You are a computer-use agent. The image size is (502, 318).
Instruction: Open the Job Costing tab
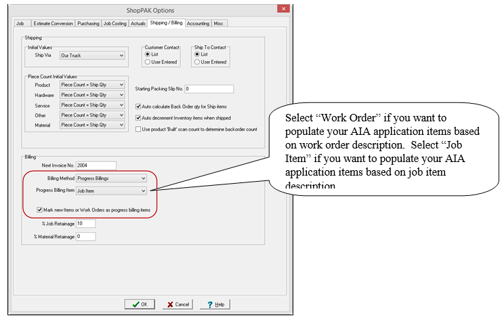(x=115, y=23)
